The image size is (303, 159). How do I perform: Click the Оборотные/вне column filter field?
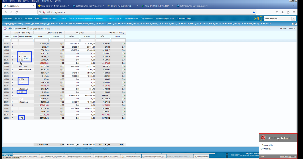pos(26,40)
